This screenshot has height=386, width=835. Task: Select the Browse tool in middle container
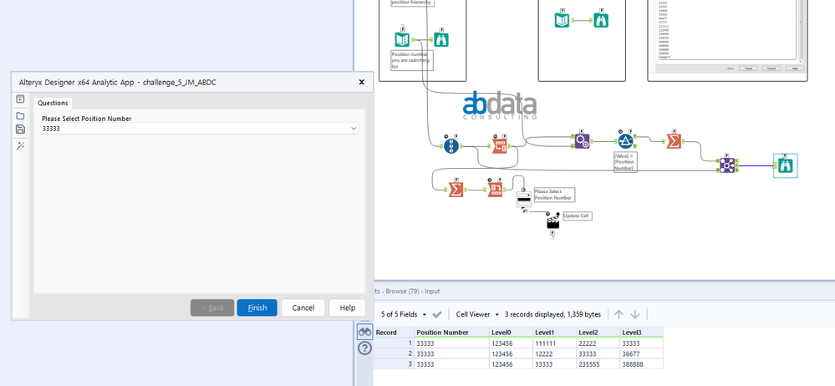tap(601, 20)
